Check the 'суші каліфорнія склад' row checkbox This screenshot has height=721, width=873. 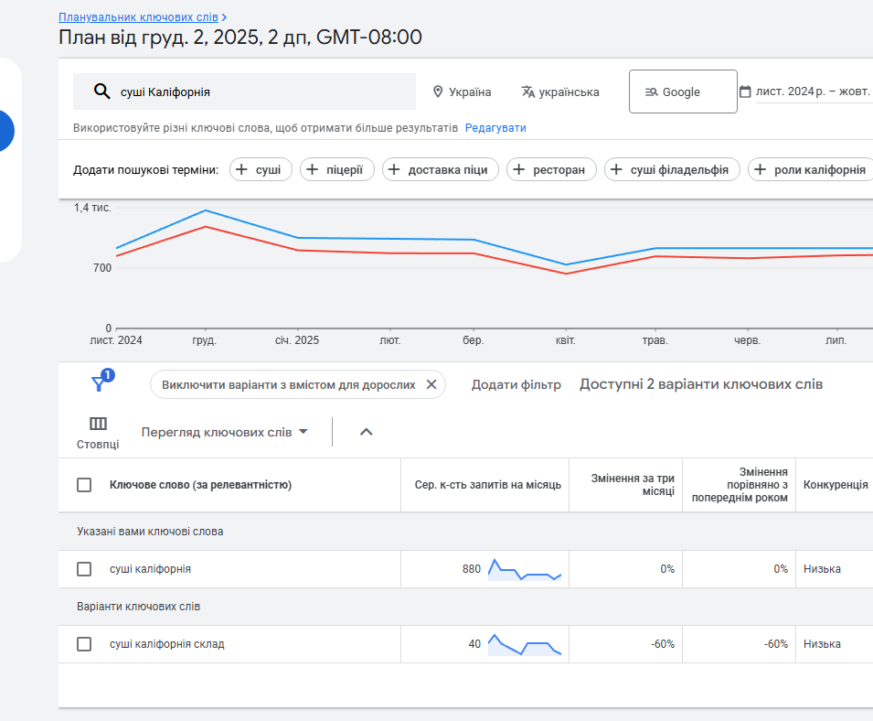click(84, 644)
